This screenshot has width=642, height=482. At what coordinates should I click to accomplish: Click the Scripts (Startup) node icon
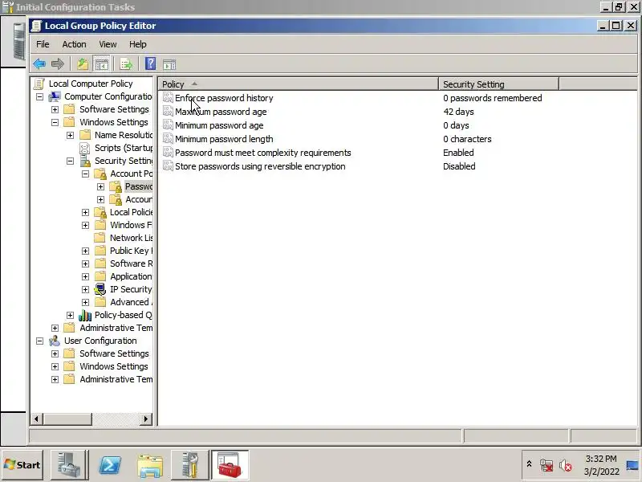[x=85, y=148]
